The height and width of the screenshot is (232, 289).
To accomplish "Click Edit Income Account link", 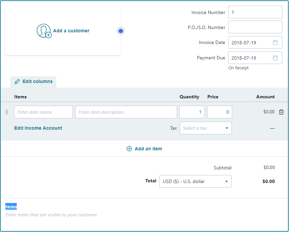I will pos(38,128).
